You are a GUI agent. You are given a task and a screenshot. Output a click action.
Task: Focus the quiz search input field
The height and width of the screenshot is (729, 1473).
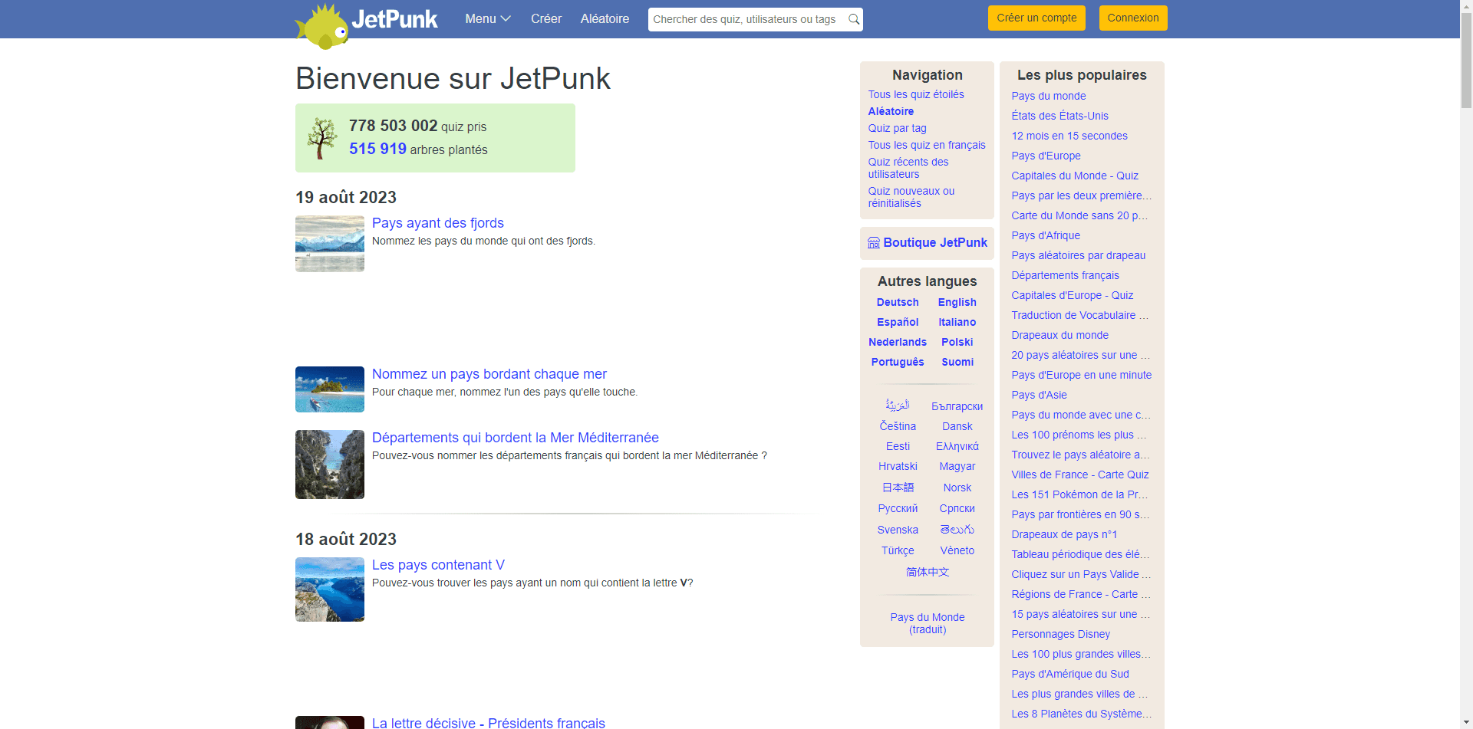(x=746, y=19)
